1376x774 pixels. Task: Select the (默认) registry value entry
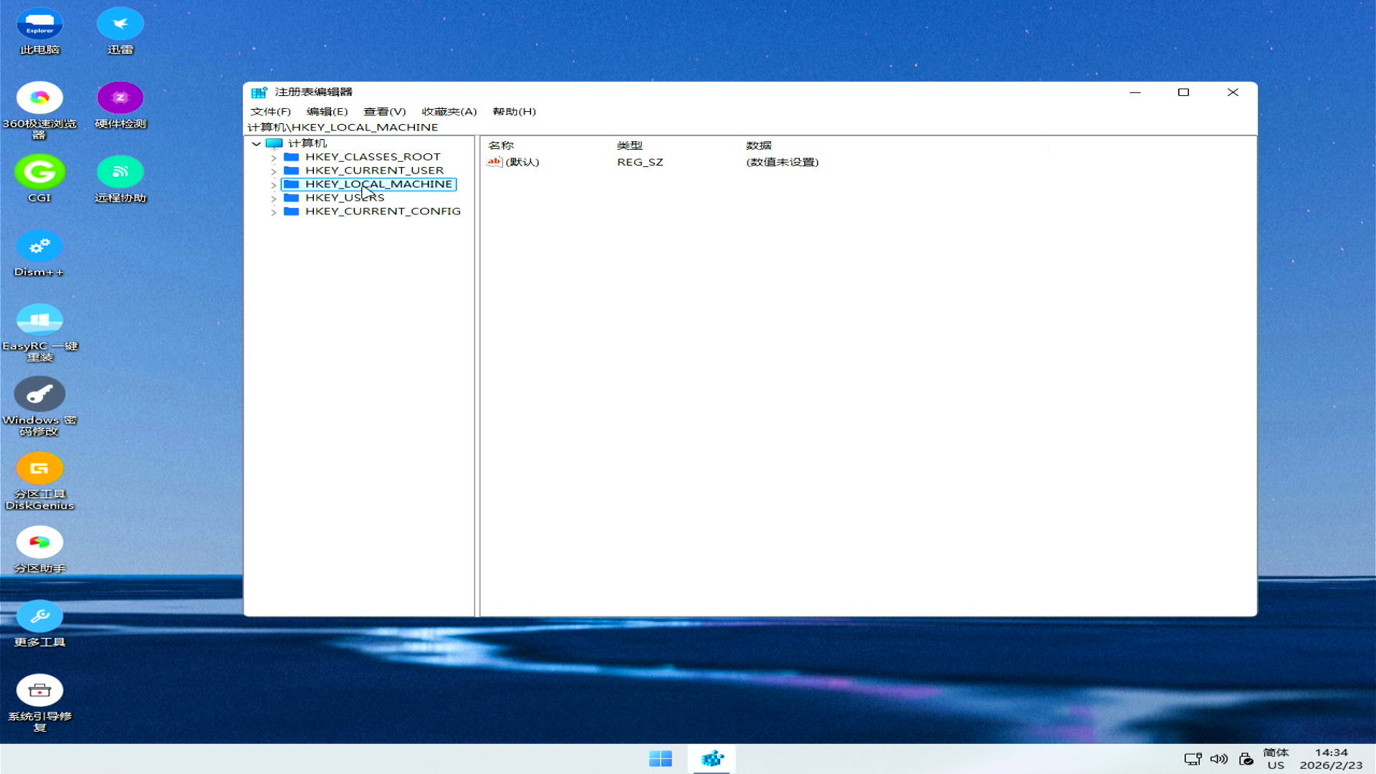point(521,163)
